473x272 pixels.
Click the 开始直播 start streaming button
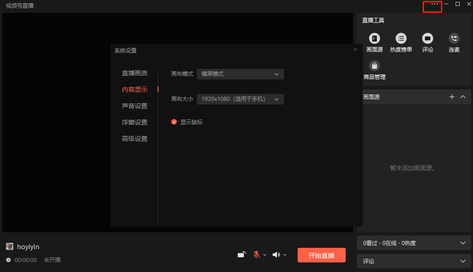coord(321,255)
